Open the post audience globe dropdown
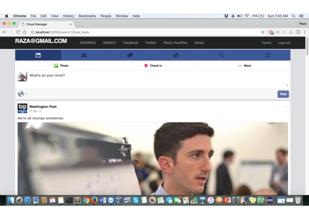 click(x=22, y=94)
